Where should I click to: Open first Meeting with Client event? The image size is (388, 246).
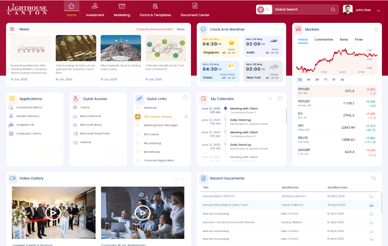click(244, 110)
